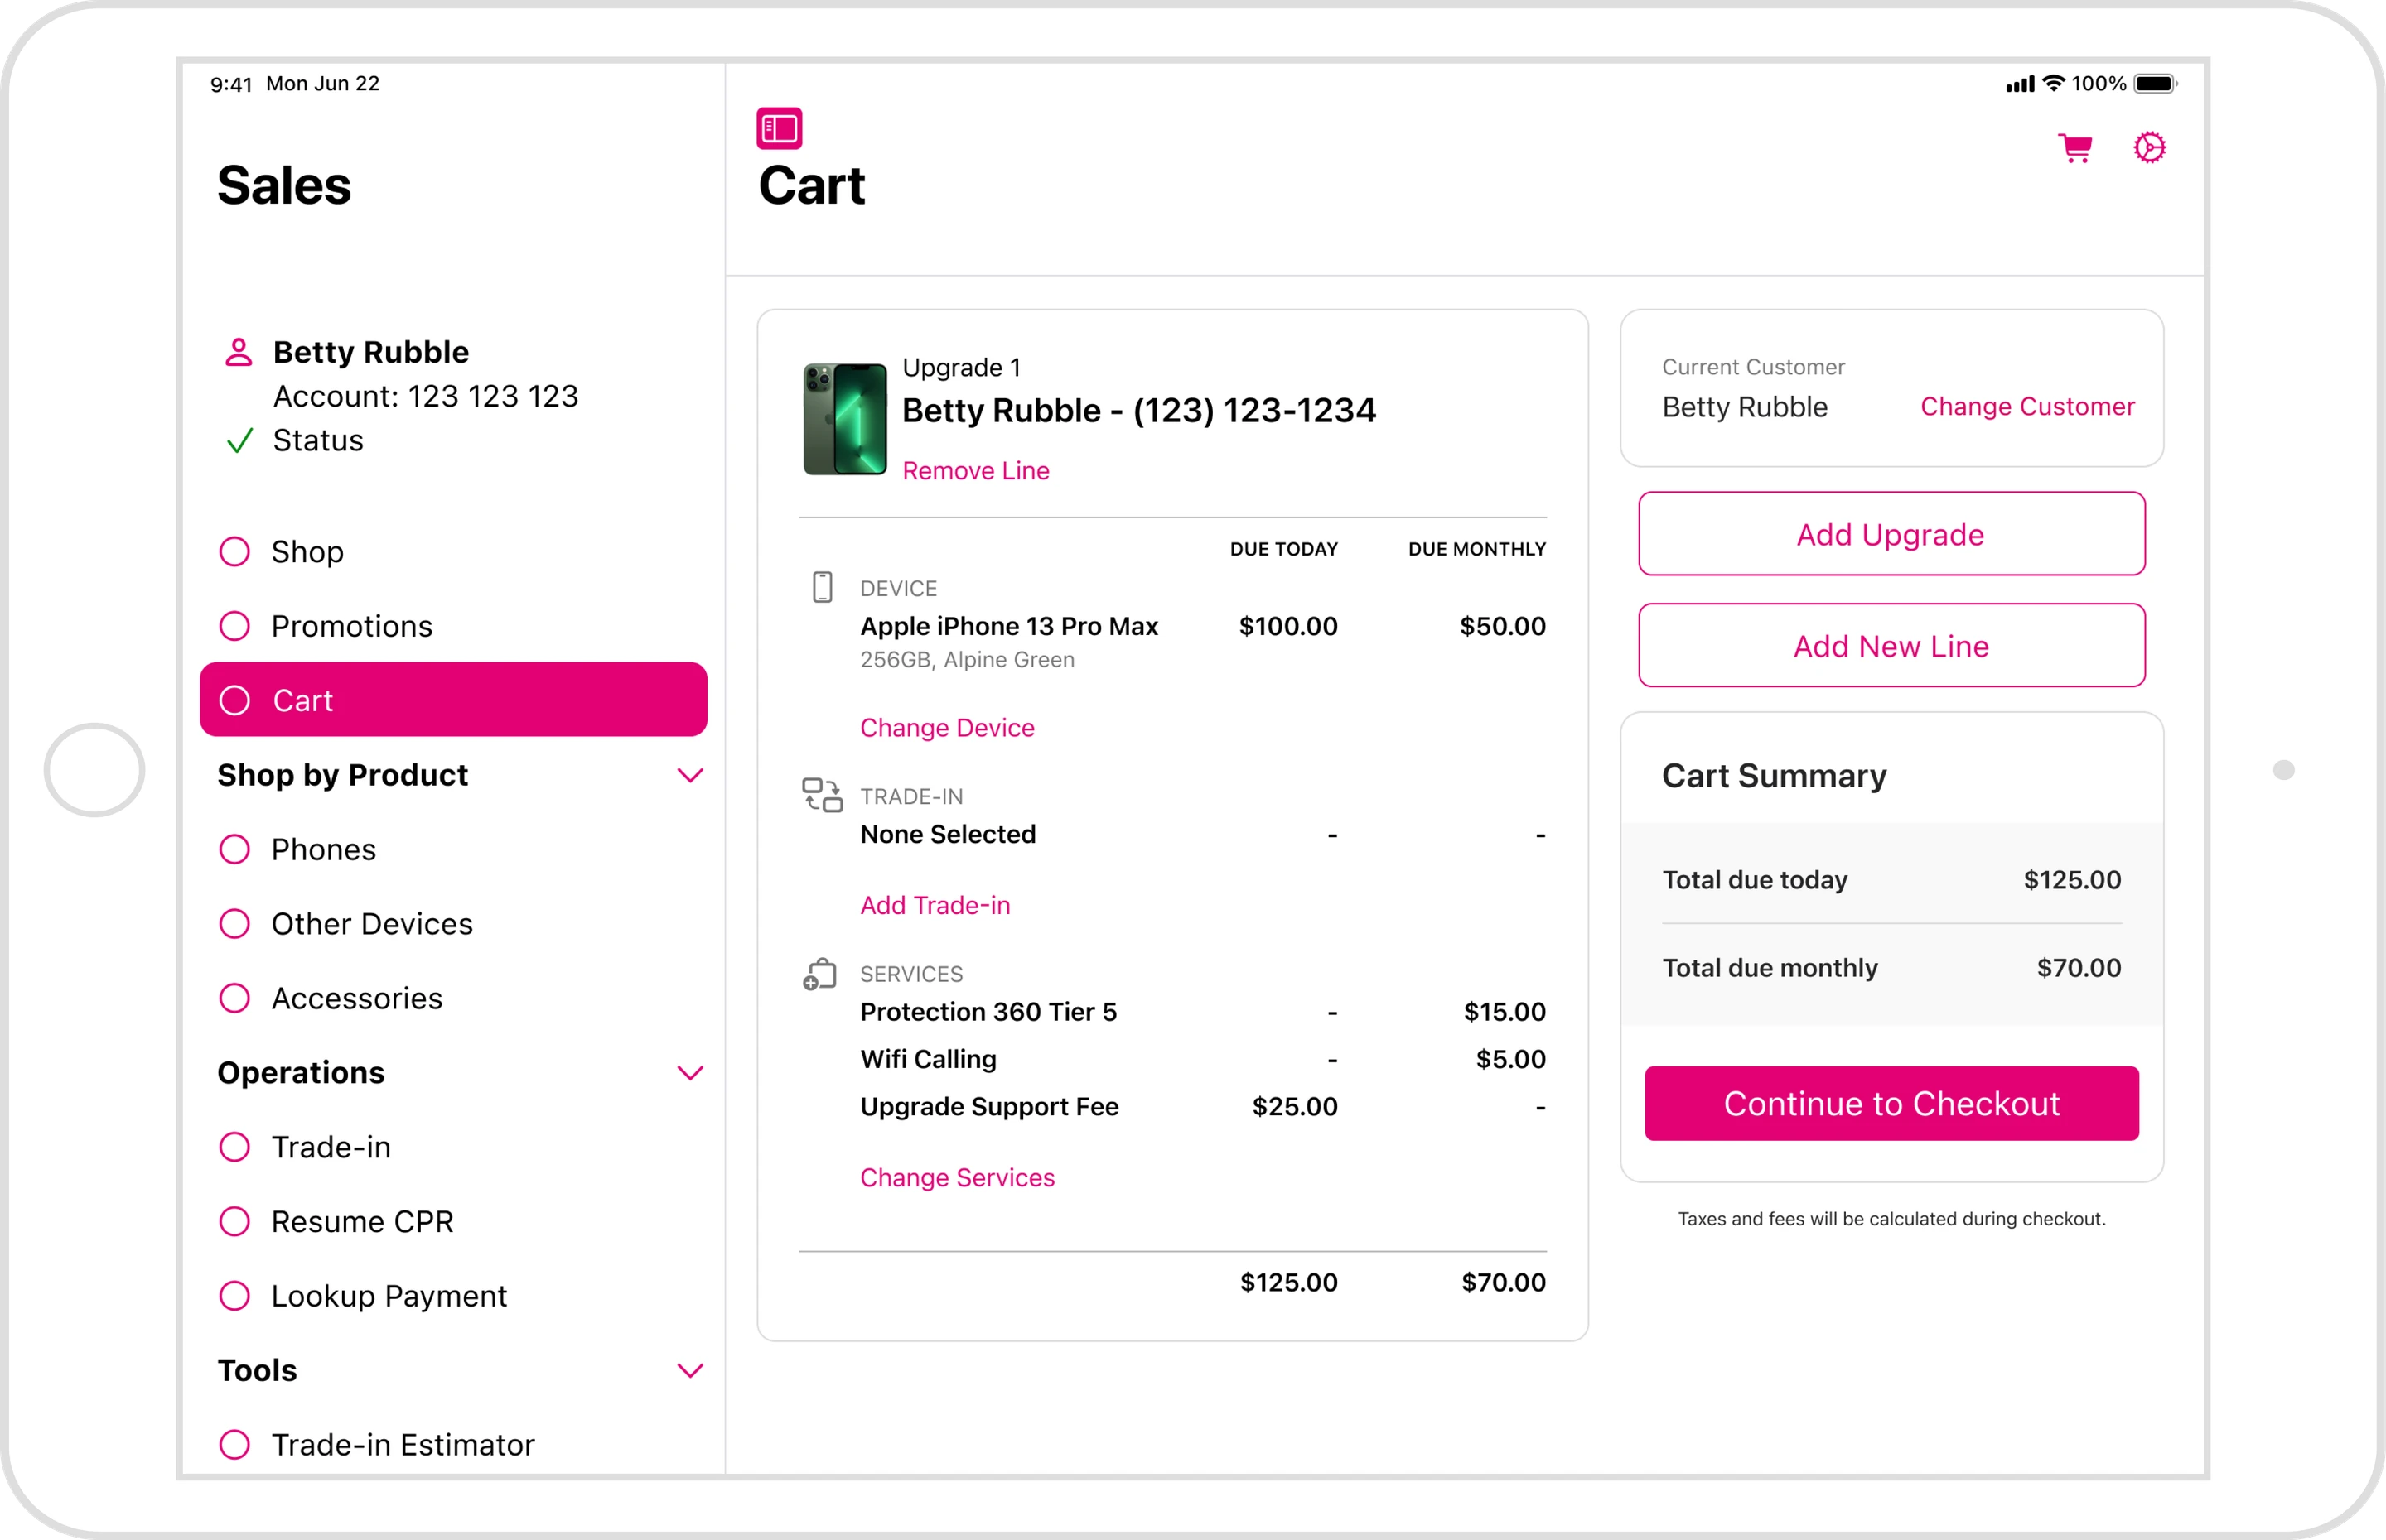Toggle the sidebar panel icon
Screen dimensions: 2386x1540
(780, 128)
